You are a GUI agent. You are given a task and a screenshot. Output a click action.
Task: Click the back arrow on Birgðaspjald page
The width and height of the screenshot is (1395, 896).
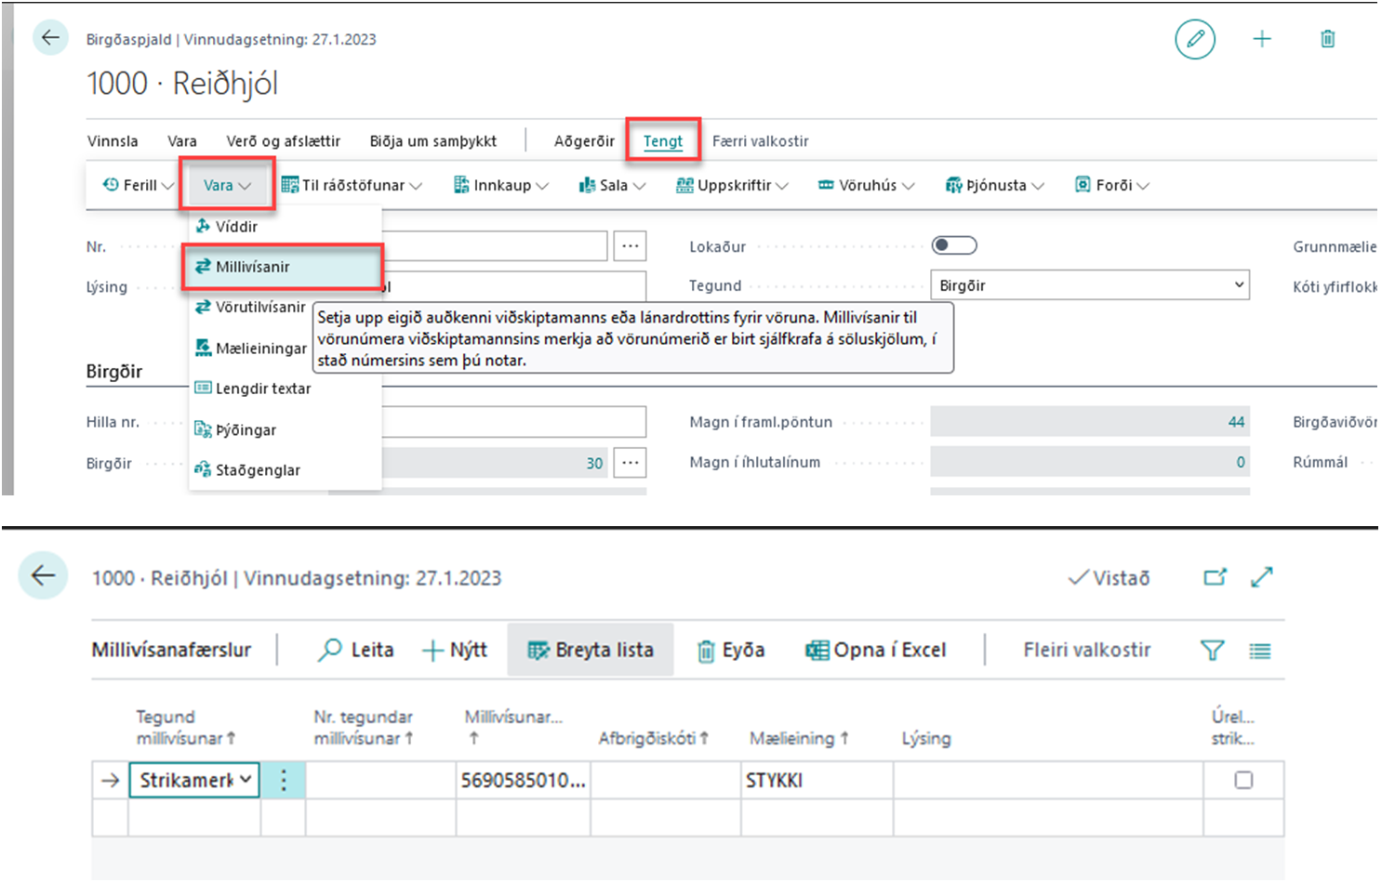pyautogui.click(x=50, y=38)
